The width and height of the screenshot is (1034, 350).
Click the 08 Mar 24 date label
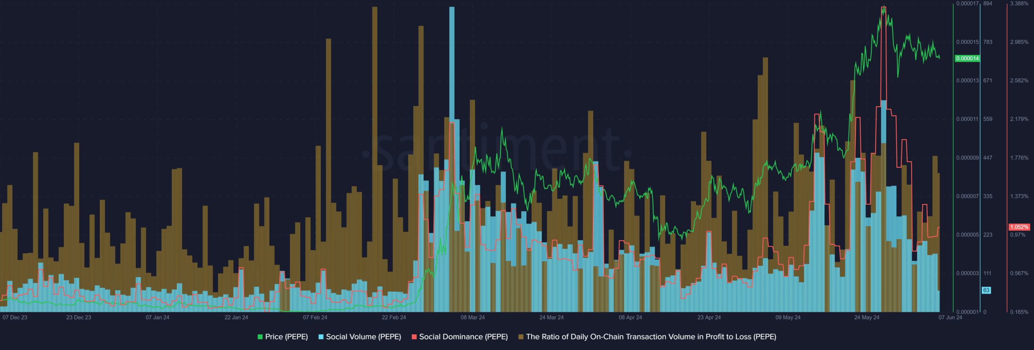tap(473, 317)
